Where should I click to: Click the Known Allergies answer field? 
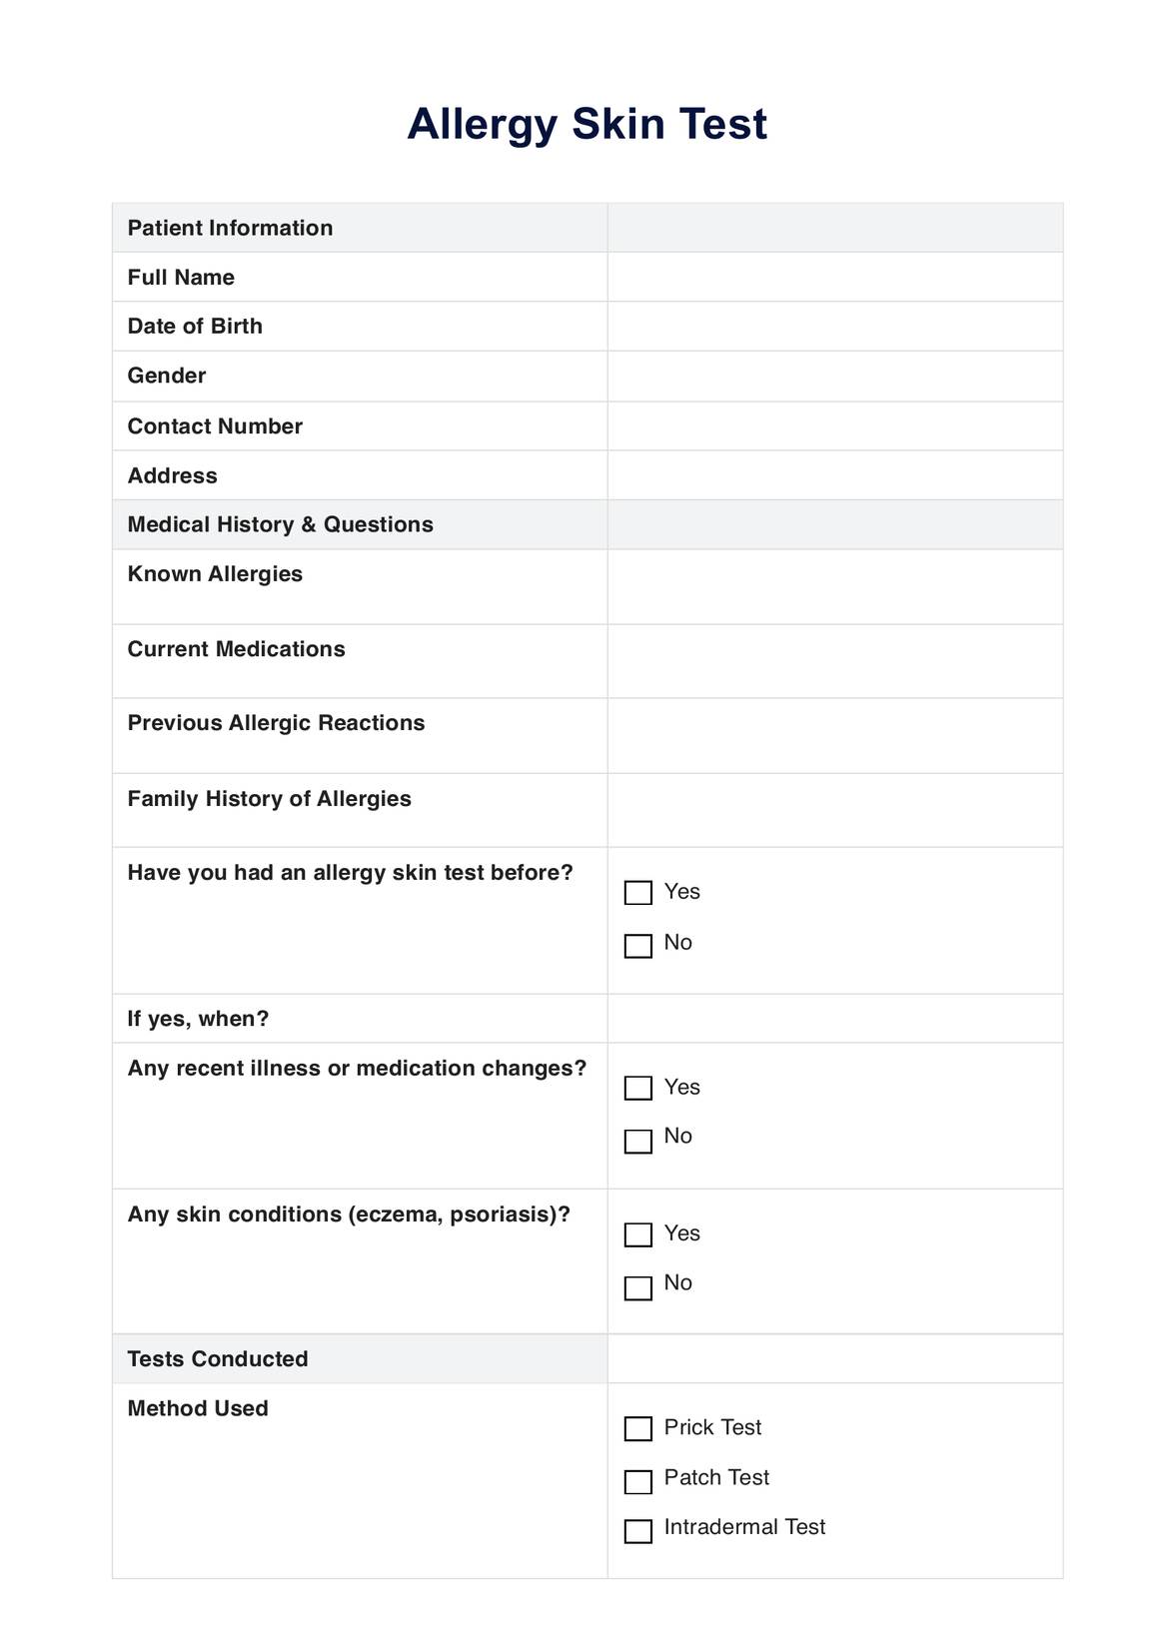(x=834, y=587)
